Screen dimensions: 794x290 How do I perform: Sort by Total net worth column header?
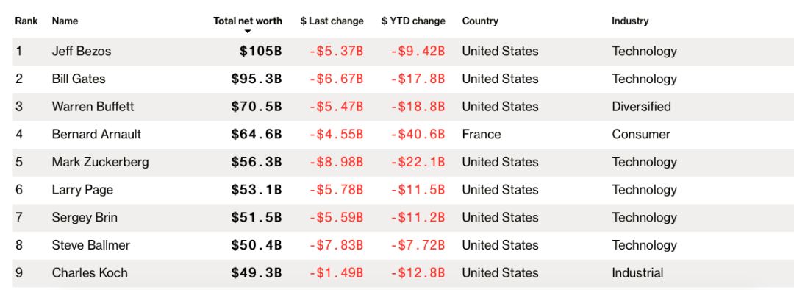coord(248,21)
